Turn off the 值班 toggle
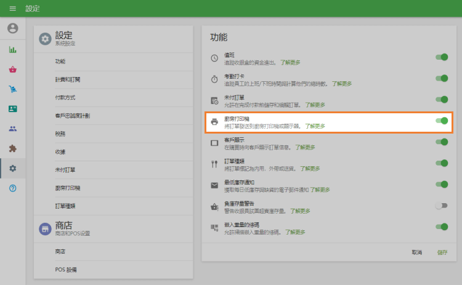This screenshot has width=462, height=285. pyautogui.click(x=442, y=57)
